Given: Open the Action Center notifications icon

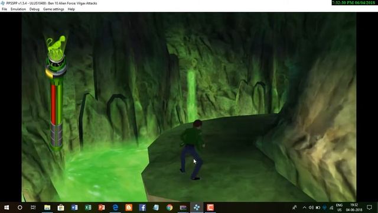Looking at the screenshot, I should pos(369,208).
